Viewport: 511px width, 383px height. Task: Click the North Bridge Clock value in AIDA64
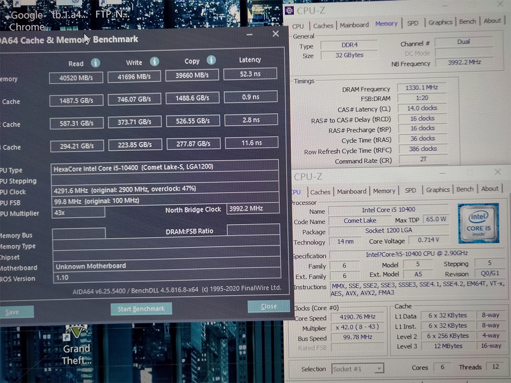253,208
